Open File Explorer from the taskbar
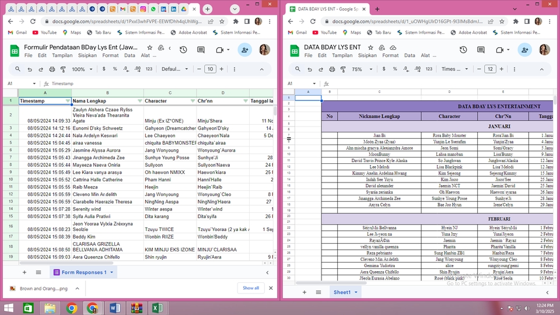560x315 pixels. point(50,308)
